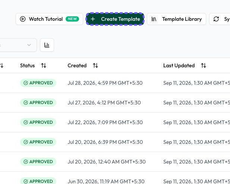Screen dimensions: 230x184
Task: Select created date Jul 28, 2026, 4:59 PM
Action: pyautogui.click(x=105, y=83)
